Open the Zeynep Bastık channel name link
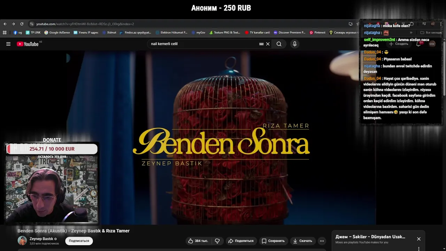446x251 pixels. point(41,239)
